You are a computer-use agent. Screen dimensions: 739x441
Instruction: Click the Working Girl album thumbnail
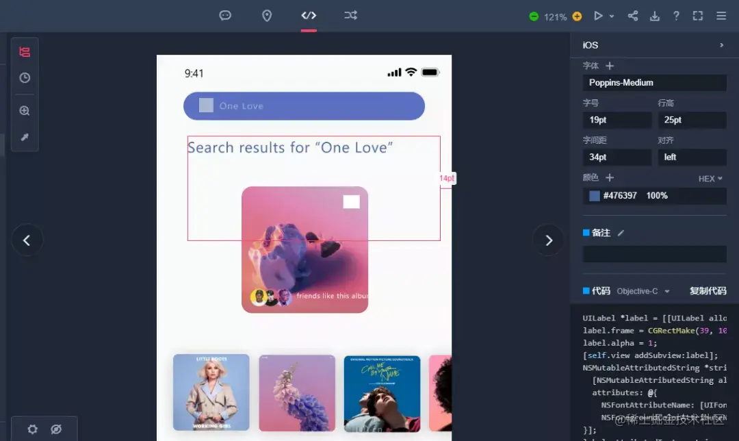click(211, 392)
